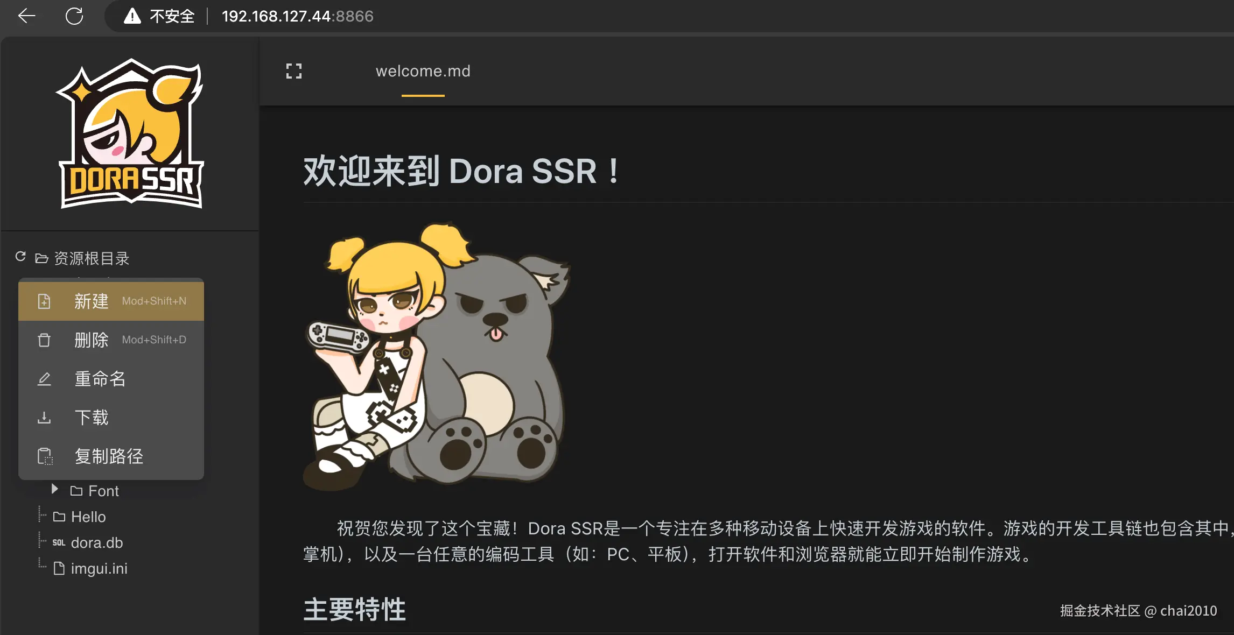Choose 新建 from context menu
The height and width of the screenshot is (635, 1234).
pyautogui.click(x=111, y=301)
